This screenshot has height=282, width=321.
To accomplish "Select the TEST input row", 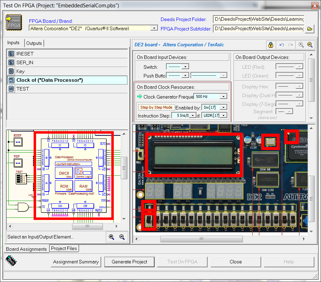I will coord(67,89).
